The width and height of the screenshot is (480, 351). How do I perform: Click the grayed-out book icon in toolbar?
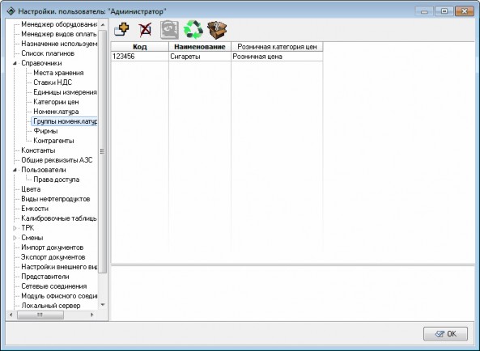[169, 30]
